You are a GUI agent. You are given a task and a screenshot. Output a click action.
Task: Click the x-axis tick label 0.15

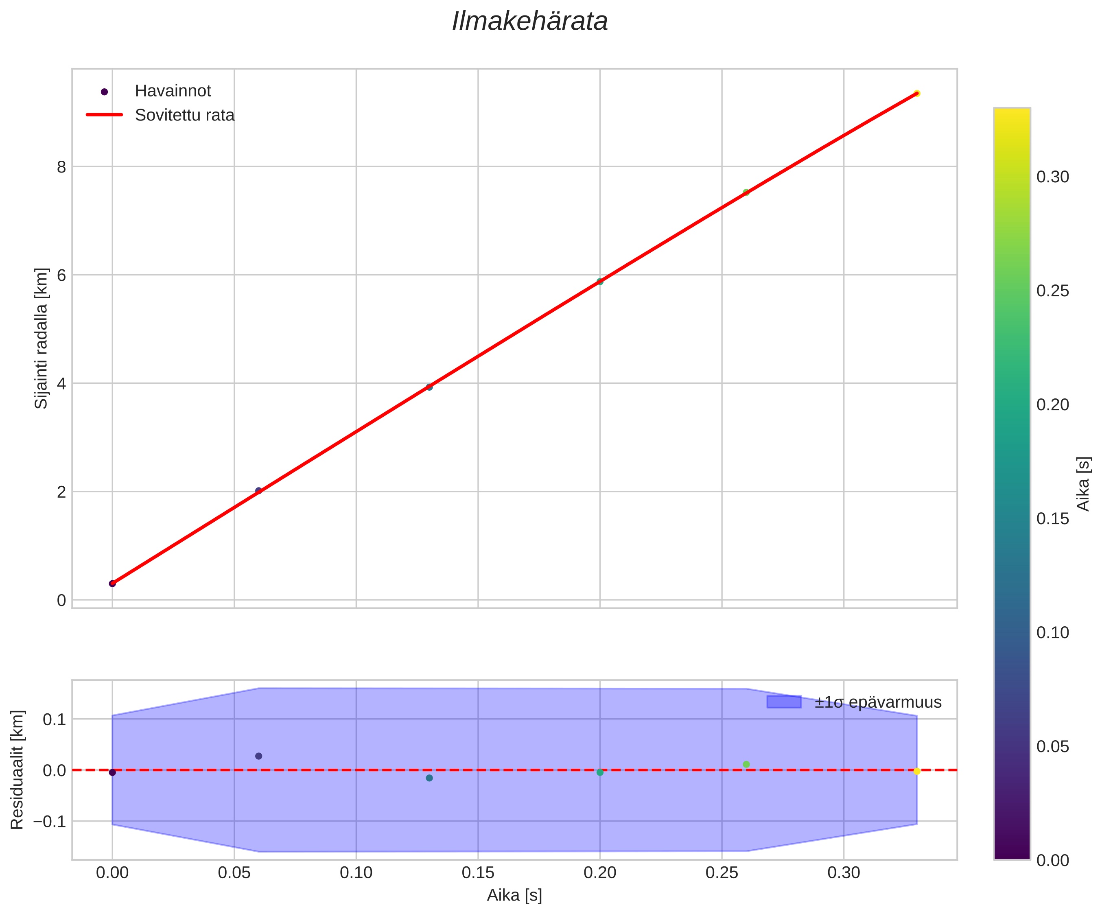coord(477,873)
